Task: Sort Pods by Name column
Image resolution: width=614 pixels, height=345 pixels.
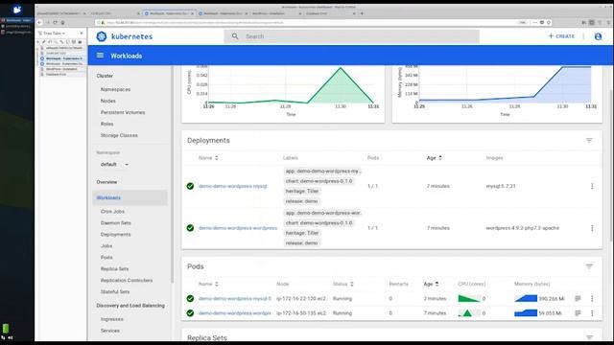Action: pos(208,284)
